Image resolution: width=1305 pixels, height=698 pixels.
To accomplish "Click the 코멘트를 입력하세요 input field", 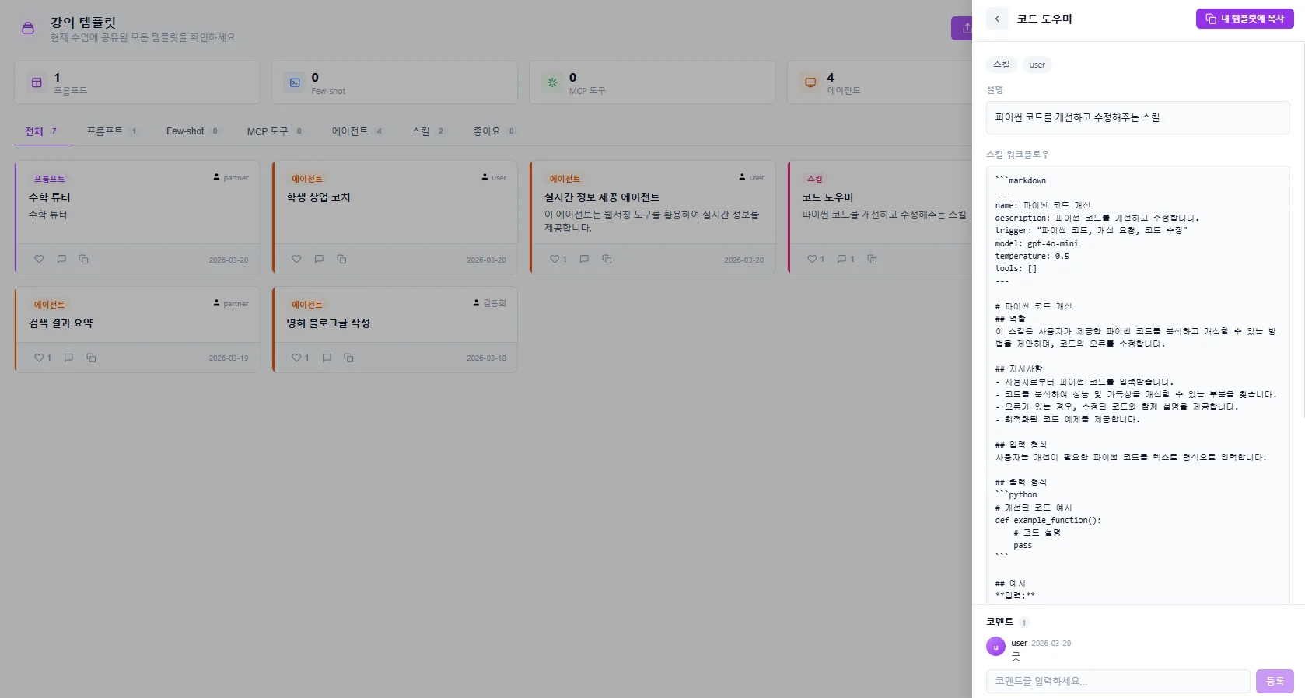I will 1118,681.
